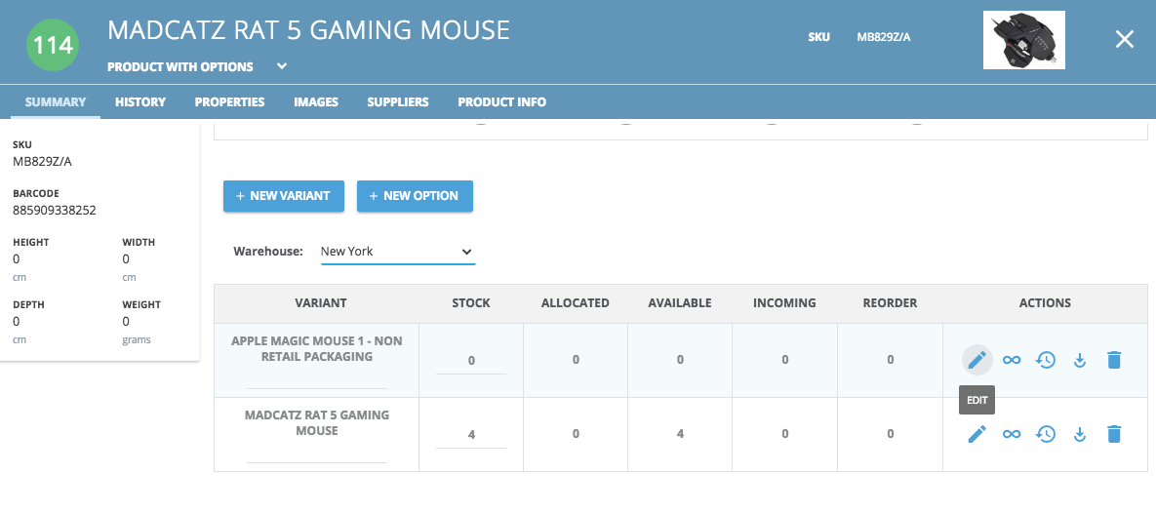Click the download arrow icon for Apple Magic Mouse
Image resolution: width=1156 pixels, height=514 pixels.
click(1080, 360)
